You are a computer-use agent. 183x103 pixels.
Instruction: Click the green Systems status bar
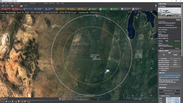pos(173,43)
